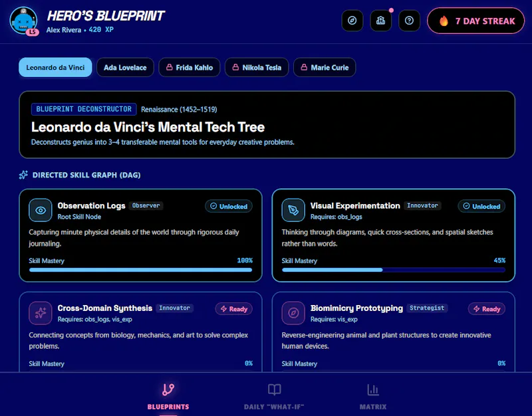Click the Observer tag on Observation Logs

point(146,205)
